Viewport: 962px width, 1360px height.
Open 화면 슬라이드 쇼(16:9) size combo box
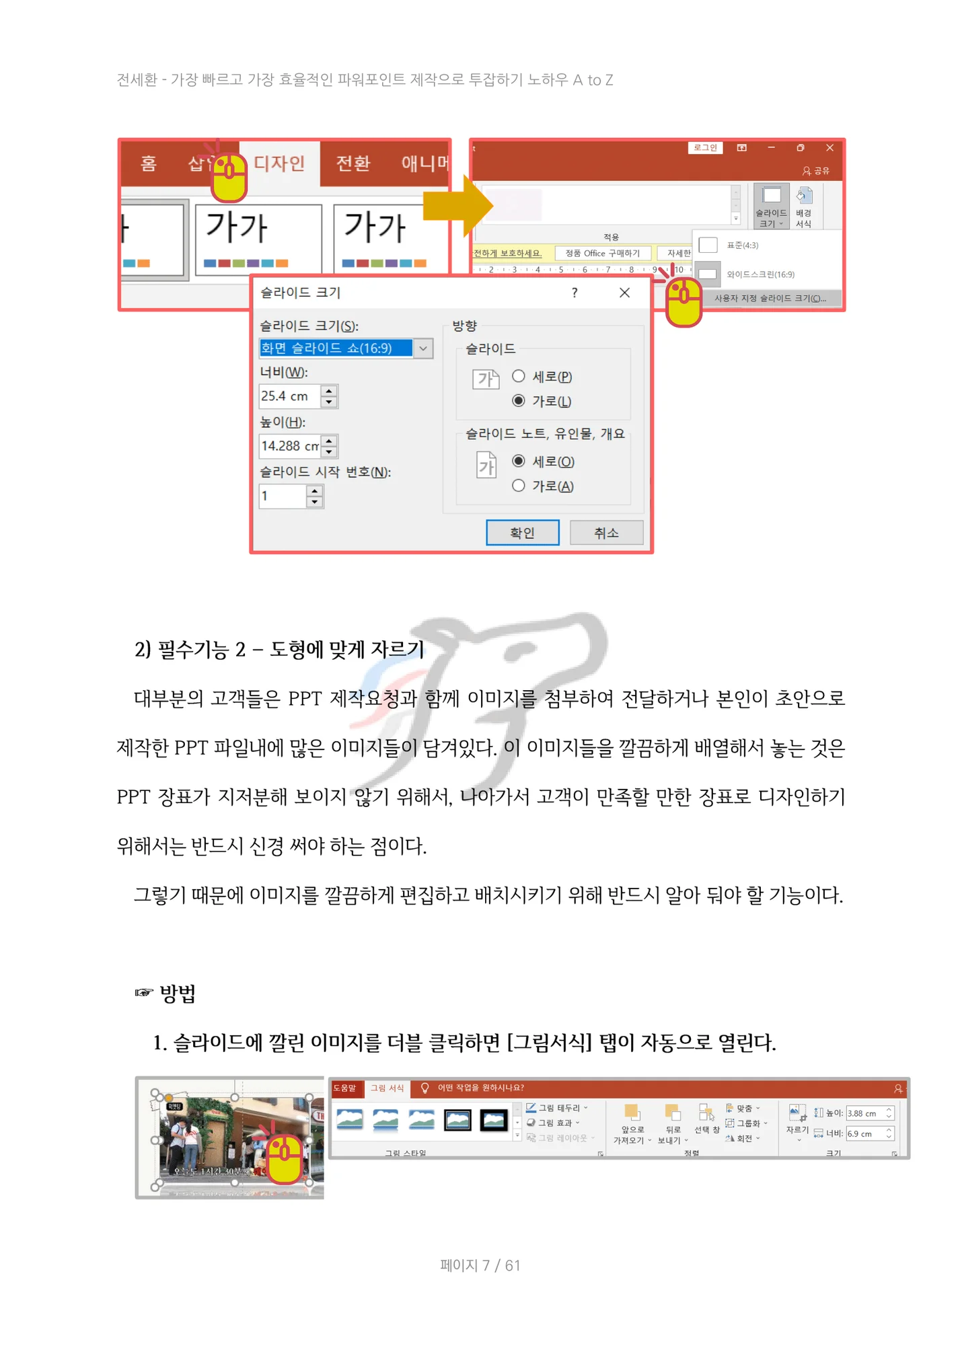345,348
